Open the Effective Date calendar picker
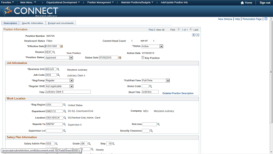 [x=61, y=46]
